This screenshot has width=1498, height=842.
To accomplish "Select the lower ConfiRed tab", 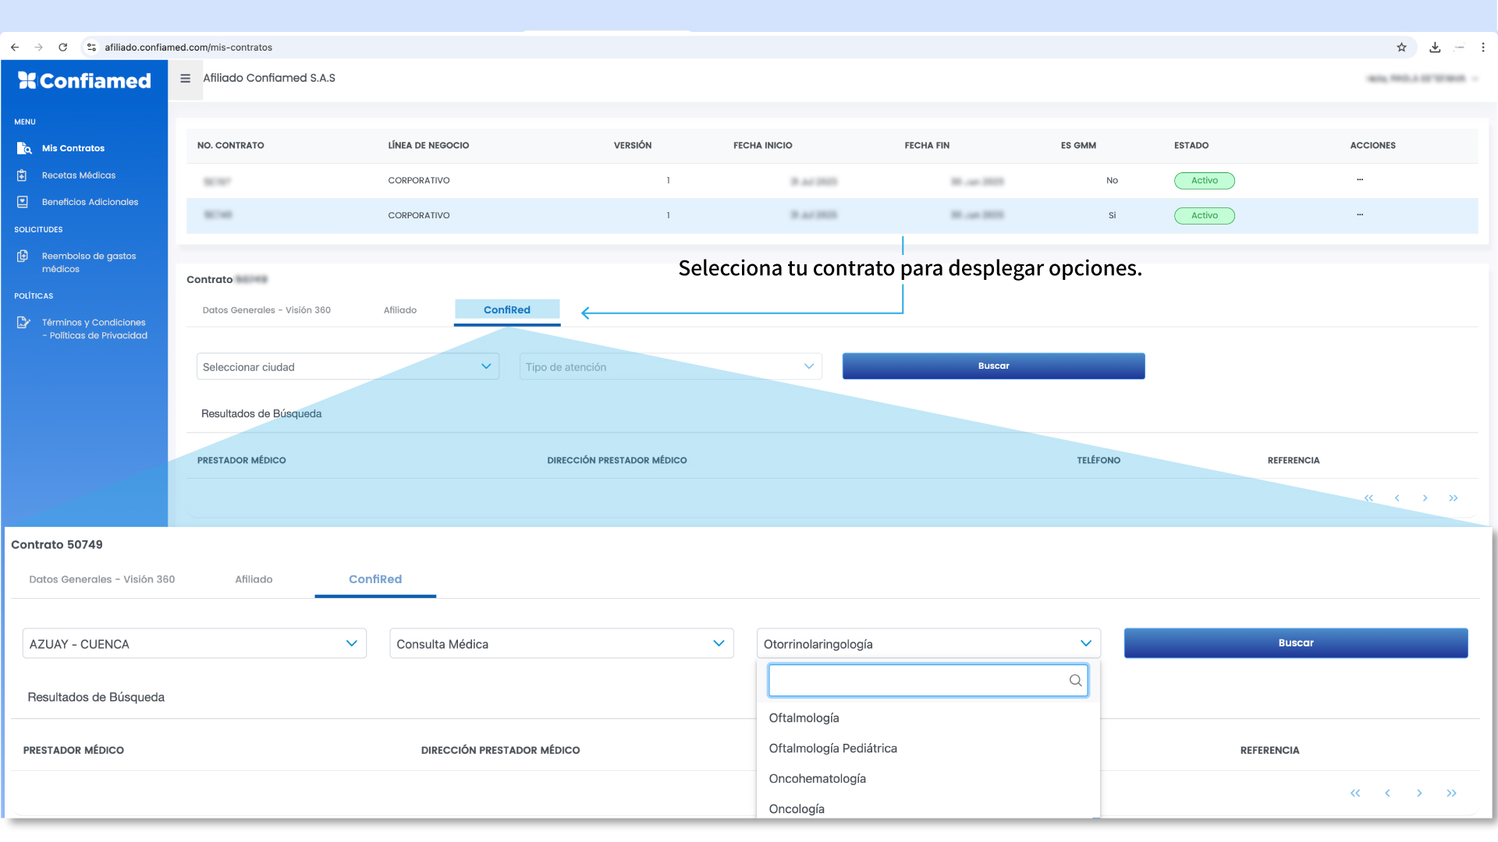I will coord(375,579).
